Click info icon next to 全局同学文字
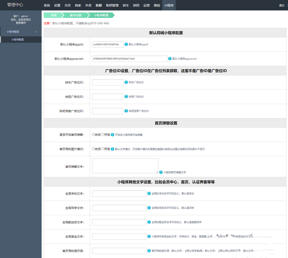Viewport: 288px width, 258px height. 149,208
